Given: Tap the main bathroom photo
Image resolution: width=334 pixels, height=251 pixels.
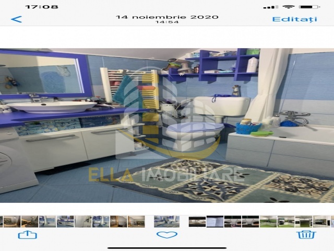Looking at the screenshot, I should pyautogui.click(x=167, y=125).
